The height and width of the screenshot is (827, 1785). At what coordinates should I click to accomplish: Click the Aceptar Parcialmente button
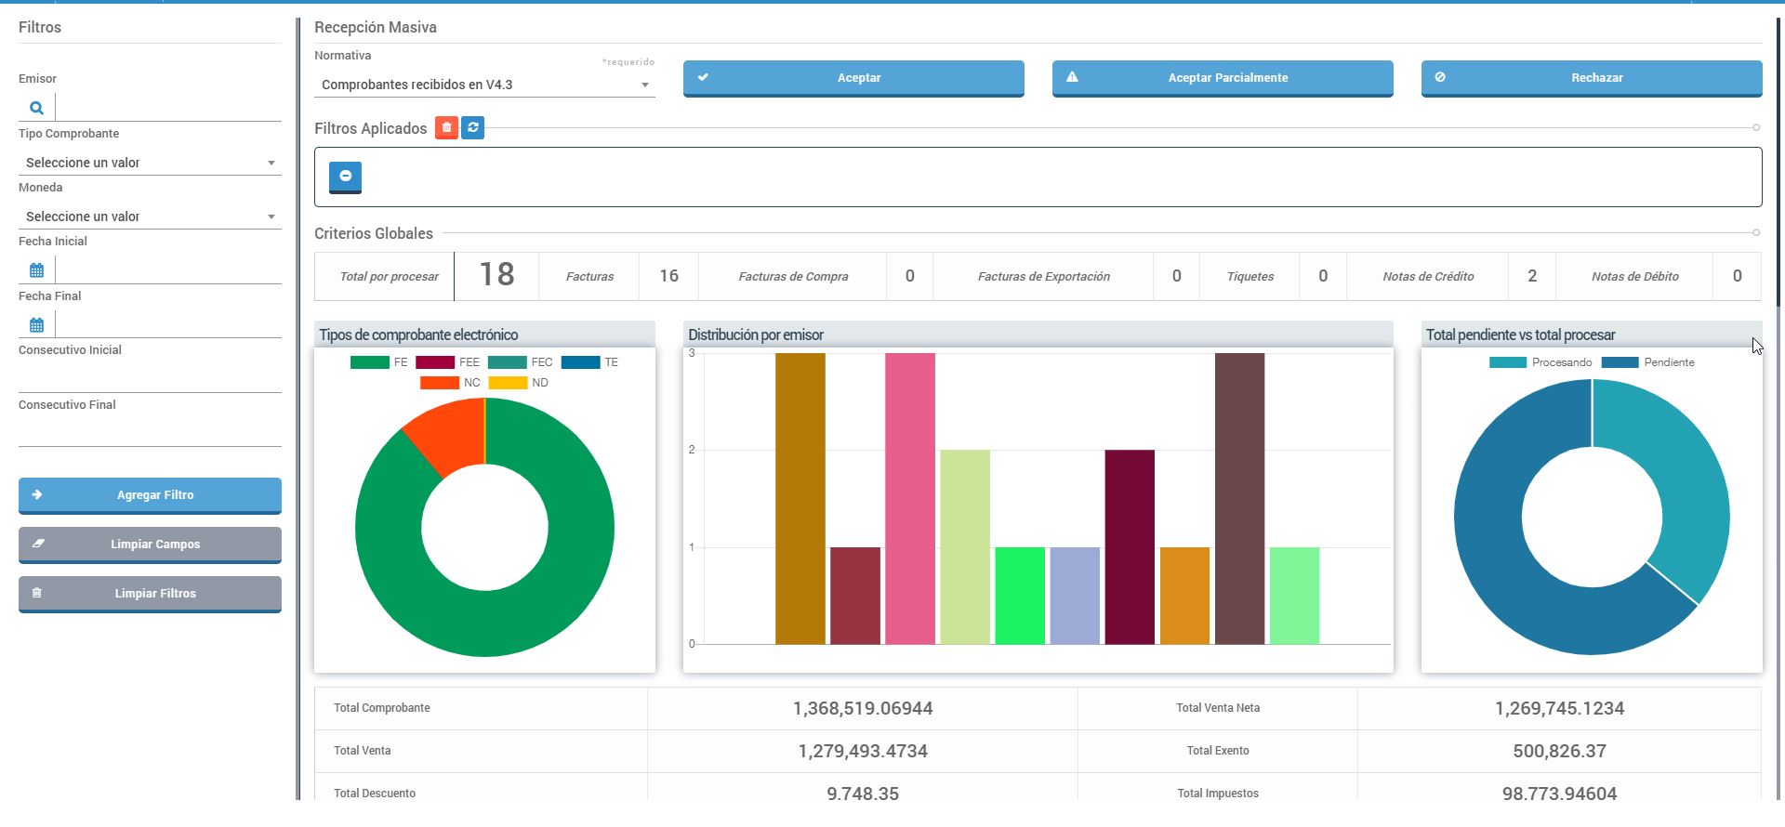(1222, 78)
